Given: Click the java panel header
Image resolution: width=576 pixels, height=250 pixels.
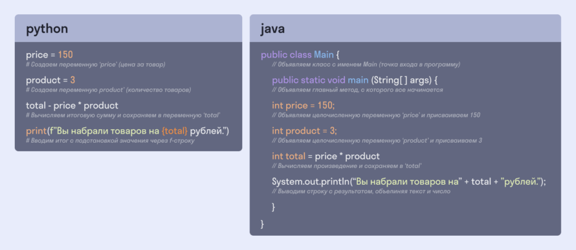Looking at the screenshot, I should [x=405, y=28].
